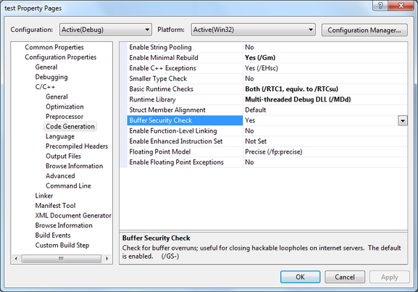
Task: Click the Both (/RTC1, equiv. to /RTCsu) value
Action: 325,89
